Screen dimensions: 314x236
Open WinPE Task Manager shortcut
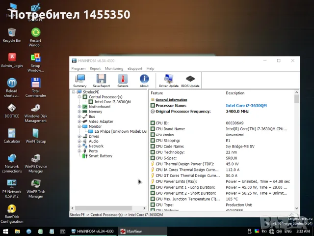(x=36, y=189)
